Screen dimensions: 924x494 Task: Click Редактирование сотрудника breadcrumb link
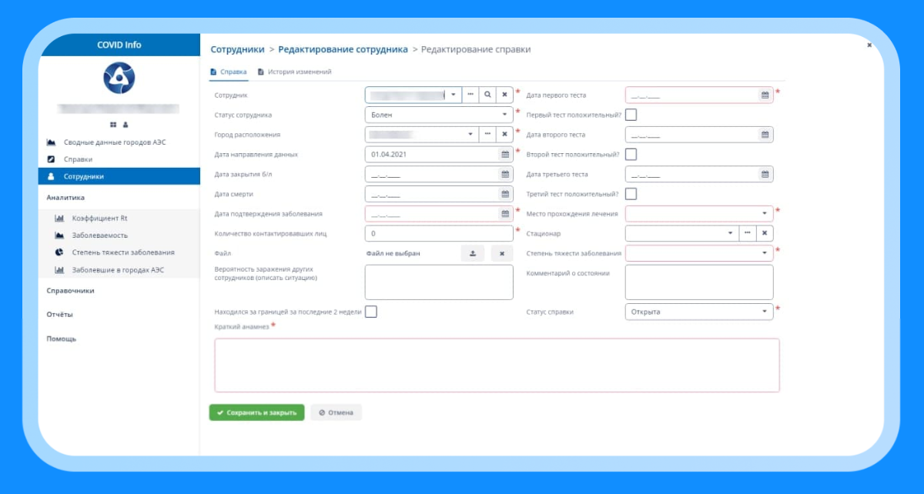pyautogui.click(x=343, y=49)
